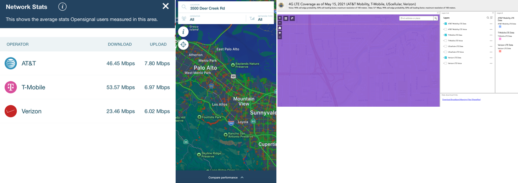Screen dimensions: 518x183
Task: Expand AT&T Mobility LTE Voice layer arrow
Action: (x=443, y=29)
